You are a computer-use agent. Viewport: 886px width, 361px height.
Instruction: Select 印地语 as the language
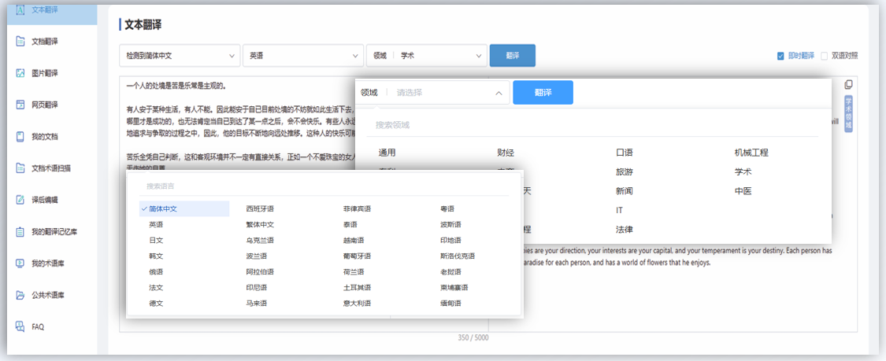pos(451,241)
